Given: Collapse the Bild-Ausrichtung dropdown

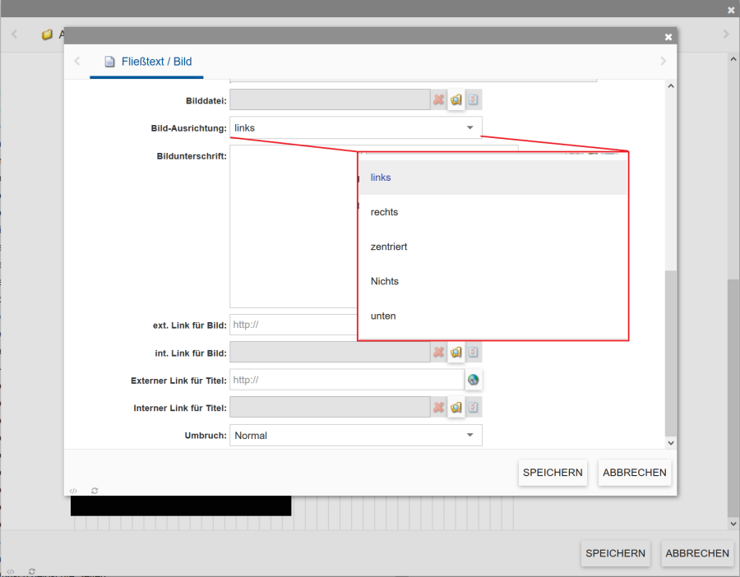Looking at the screenshot, I should pyautogui.click(x=469, y=128).
